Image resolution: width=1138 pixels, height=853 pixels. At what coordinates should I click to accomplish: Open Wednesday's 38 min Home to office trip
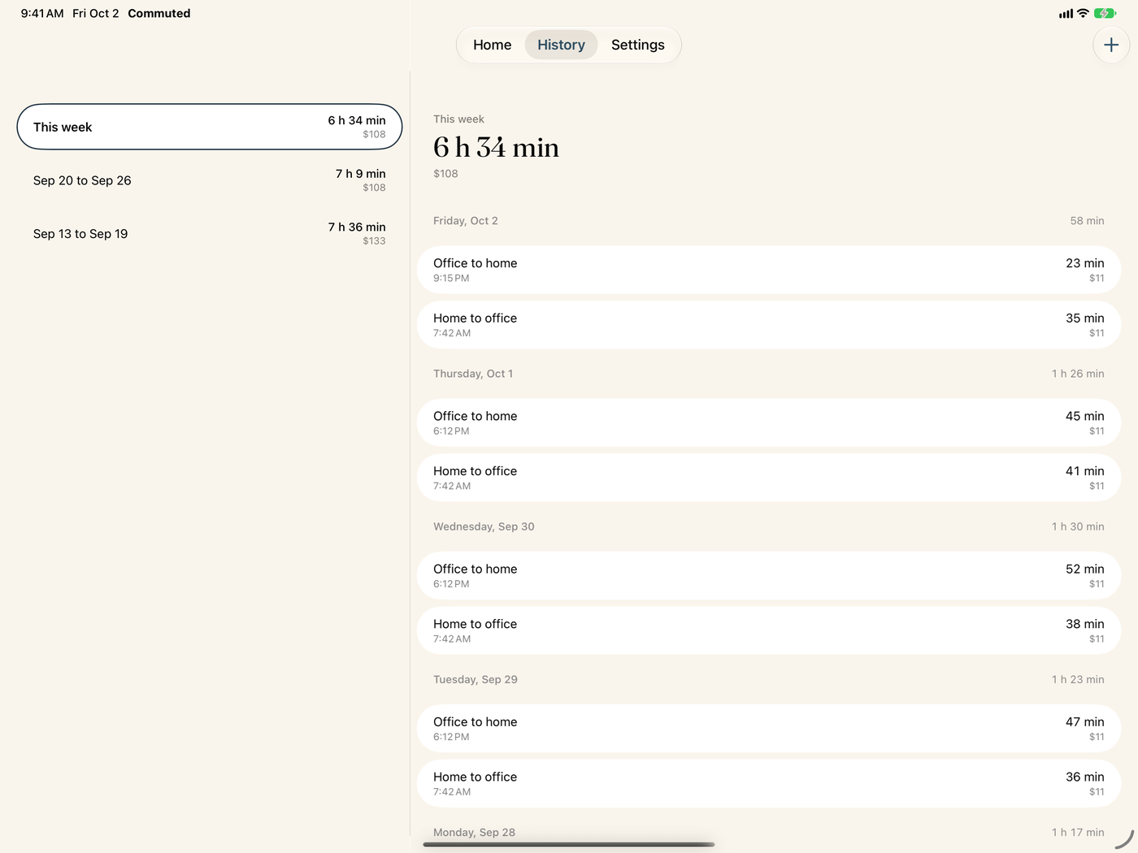(769, 631)
